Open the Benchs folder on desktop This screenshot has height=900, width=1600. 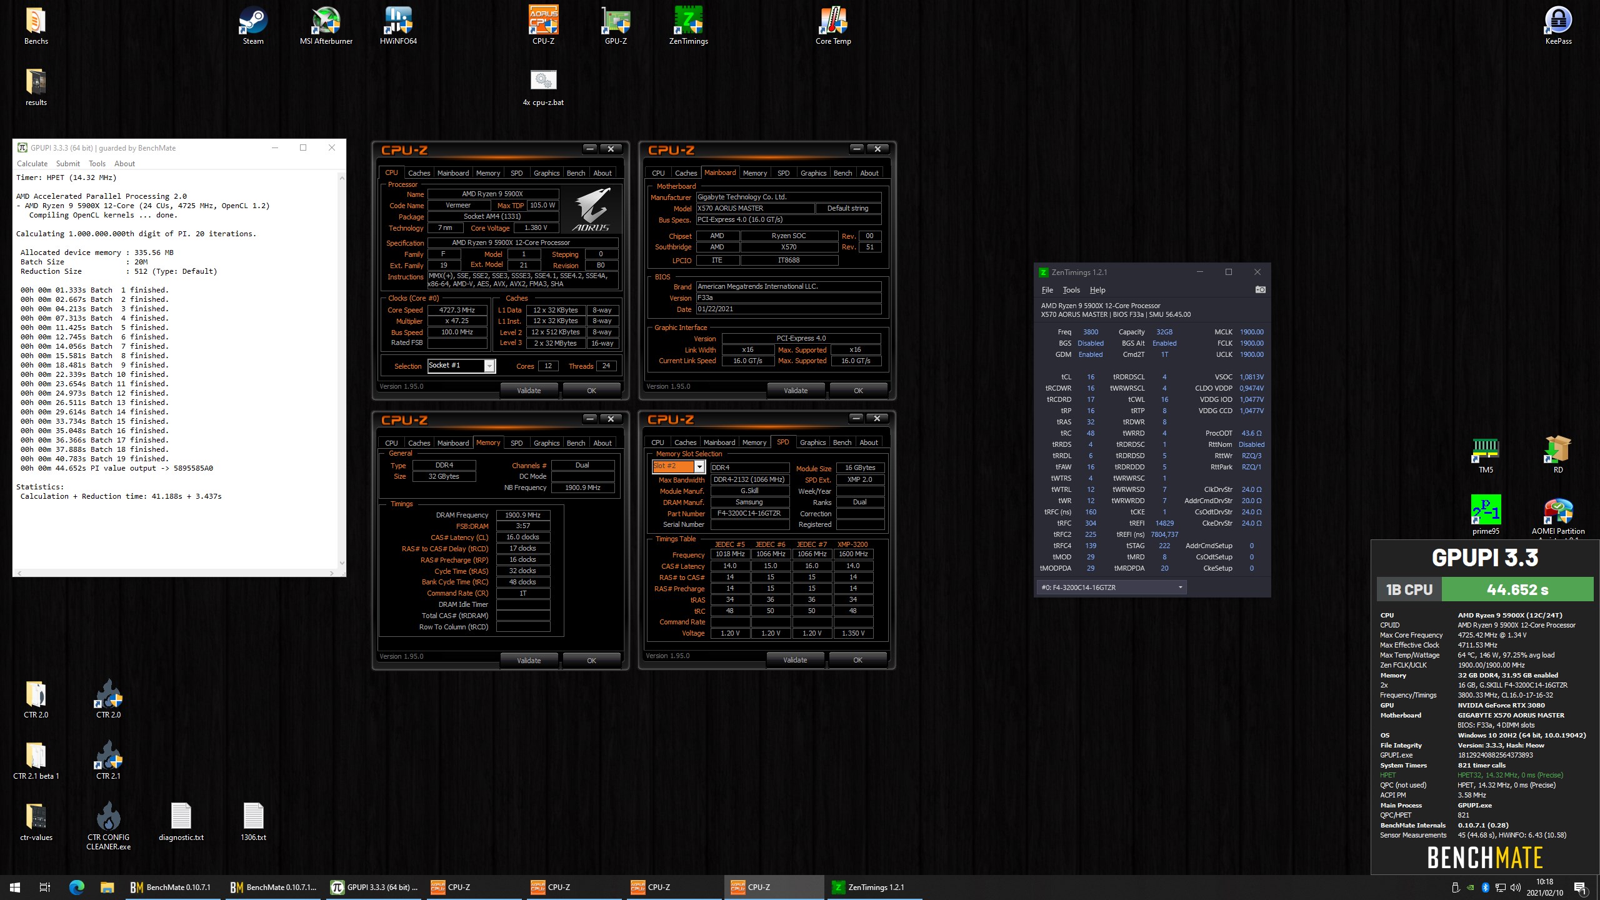pos(36,26)
